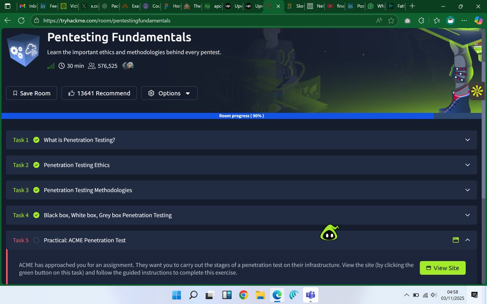Image resolution: width=487 pixels, height=304 pixels.
Task: Click the green difficulty bars icon
Action: coord(51,66)
